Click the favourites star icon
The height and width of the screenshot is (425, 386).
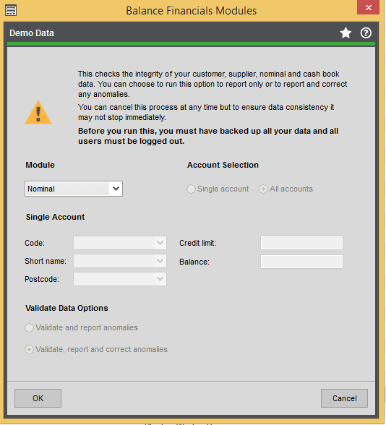point(346,33)
